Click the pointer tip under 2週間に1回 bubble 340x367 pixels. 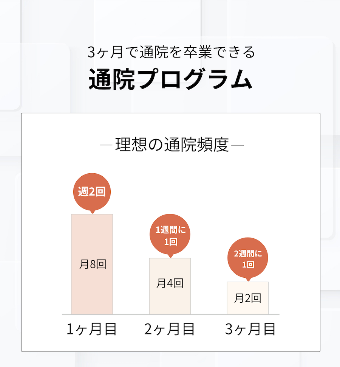(x=249, y=280)
